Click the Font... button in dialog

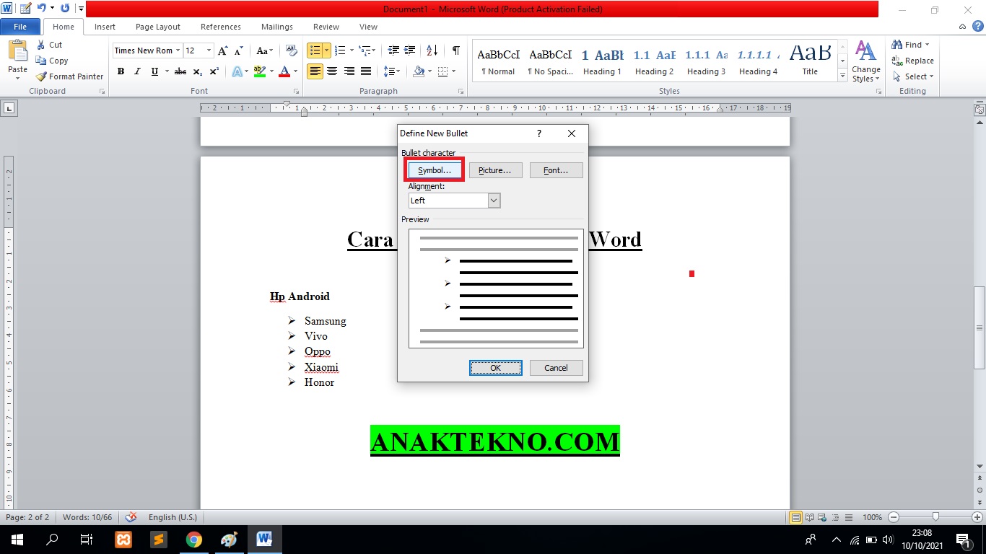coord(556,170)
